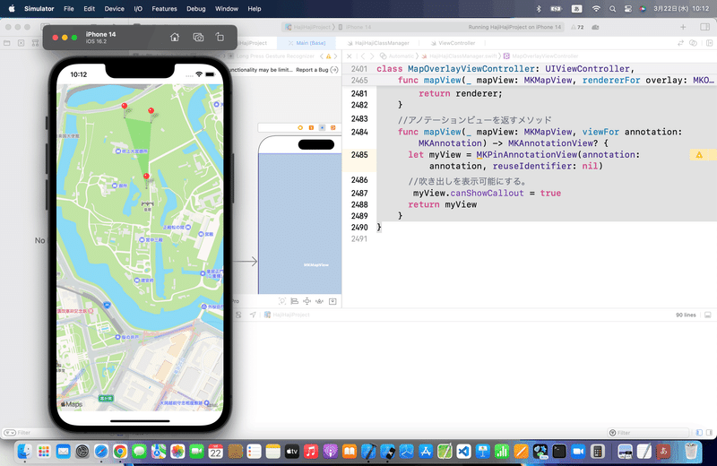Open Control Center in menu bar
The height and width of the screenshot is (466, 717).
[628, 9]
